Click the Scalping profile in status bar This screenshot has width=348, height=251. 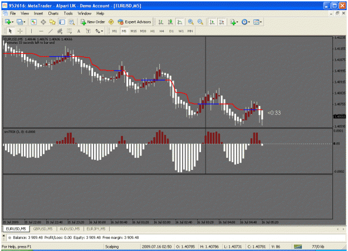[112, 247]
